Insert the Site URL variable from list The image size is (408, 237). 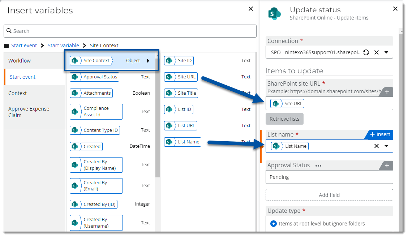click(x=181, y=77)
